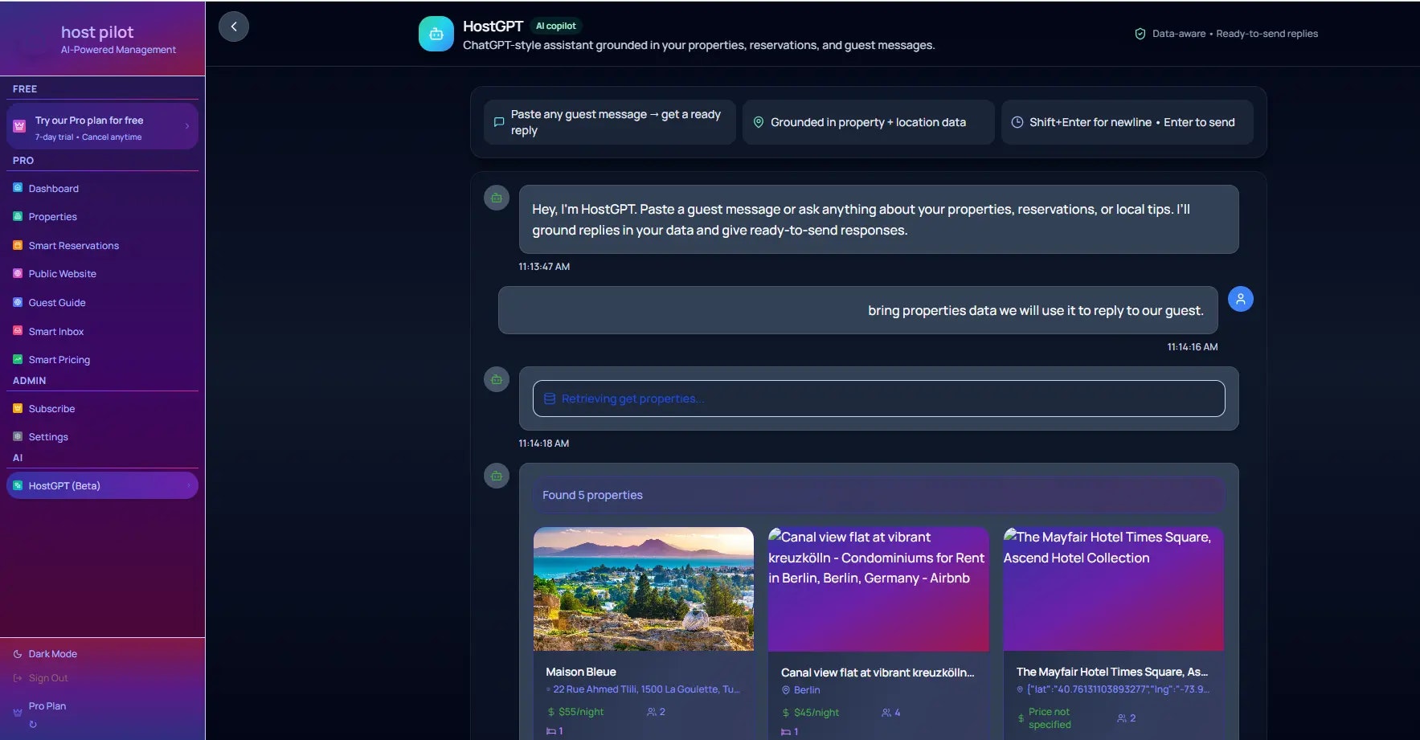Click the AI copilot badge
The height and width of the screenshot is (740, 1420).
coord(556,26)
